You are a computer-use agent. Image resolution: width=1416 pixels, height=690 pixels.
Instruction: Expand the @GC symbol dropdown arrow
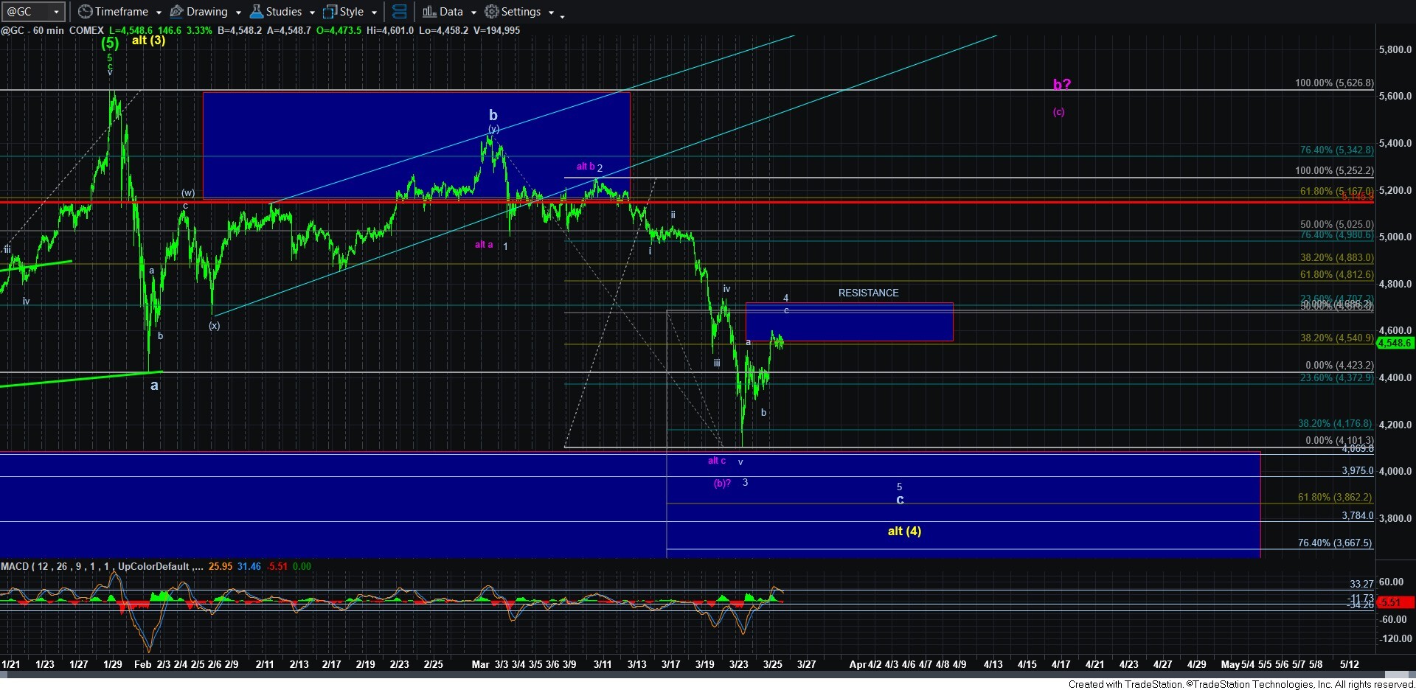[56, 12]
